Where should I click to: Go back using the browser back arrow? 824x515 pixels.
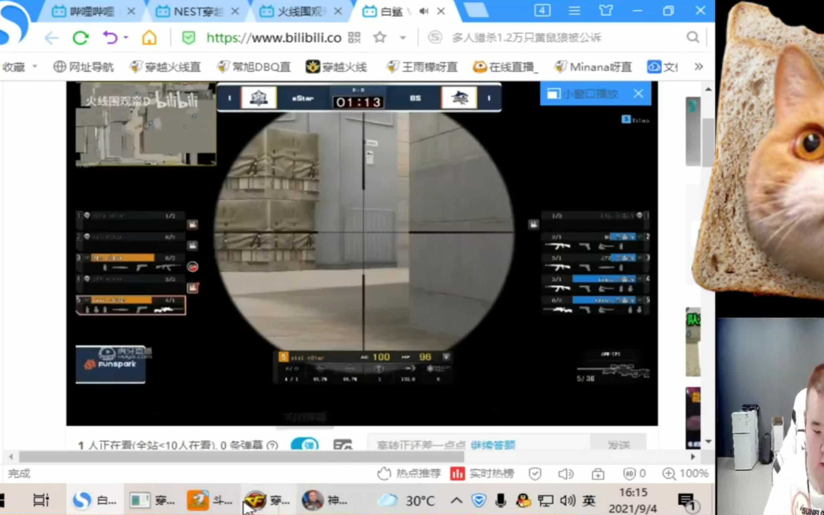[51, 38]
